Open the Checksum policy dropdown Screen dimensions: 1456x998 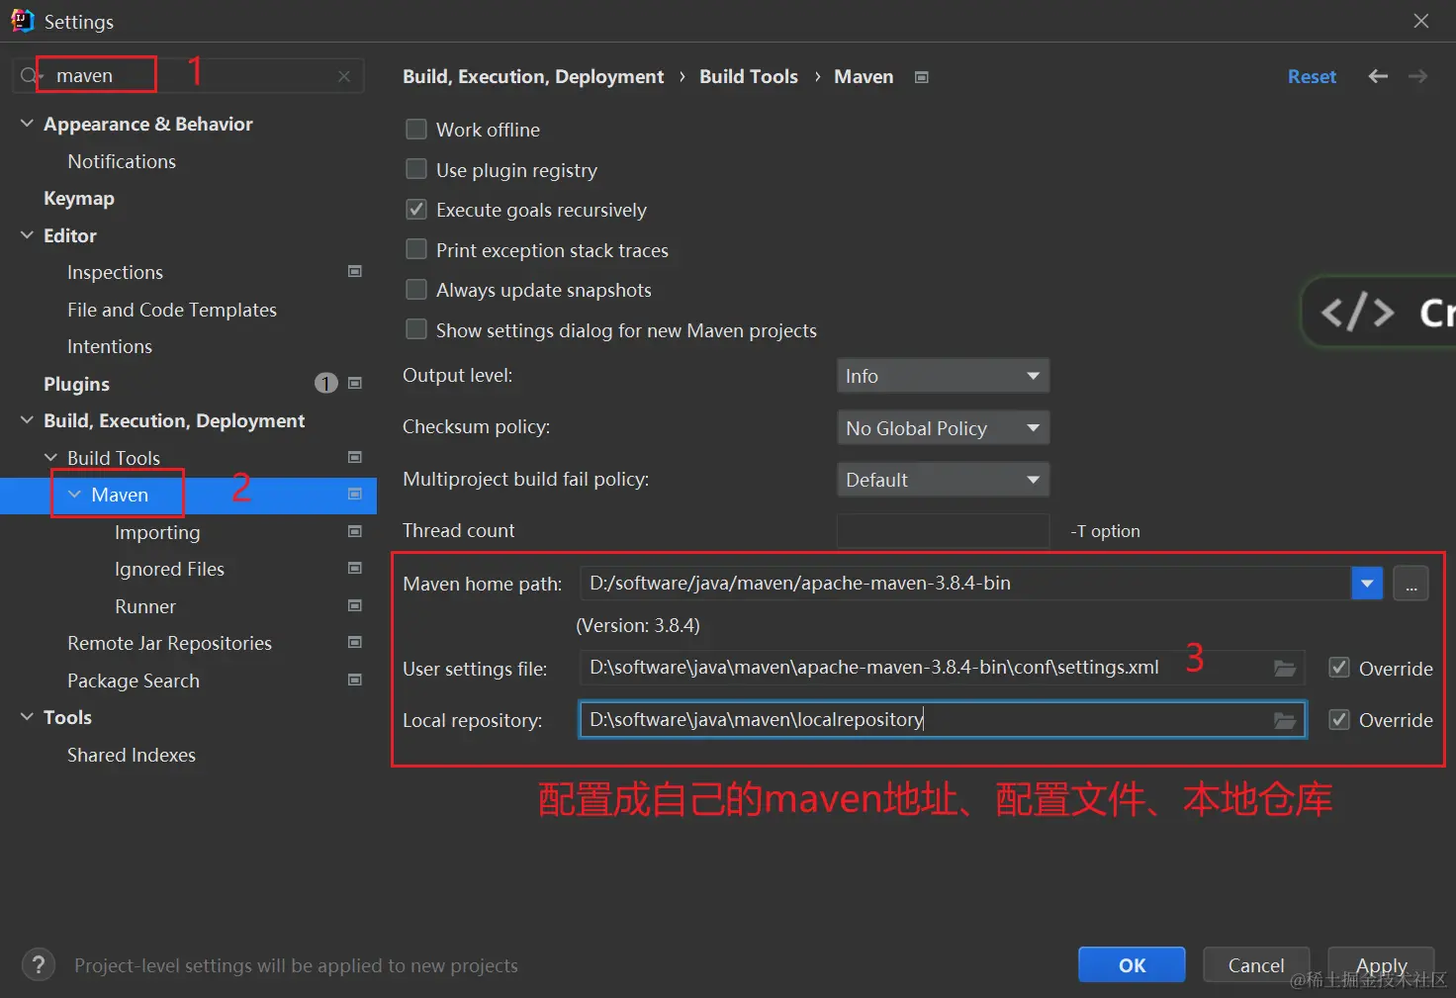pyautogui.click(x=943, y=428)
